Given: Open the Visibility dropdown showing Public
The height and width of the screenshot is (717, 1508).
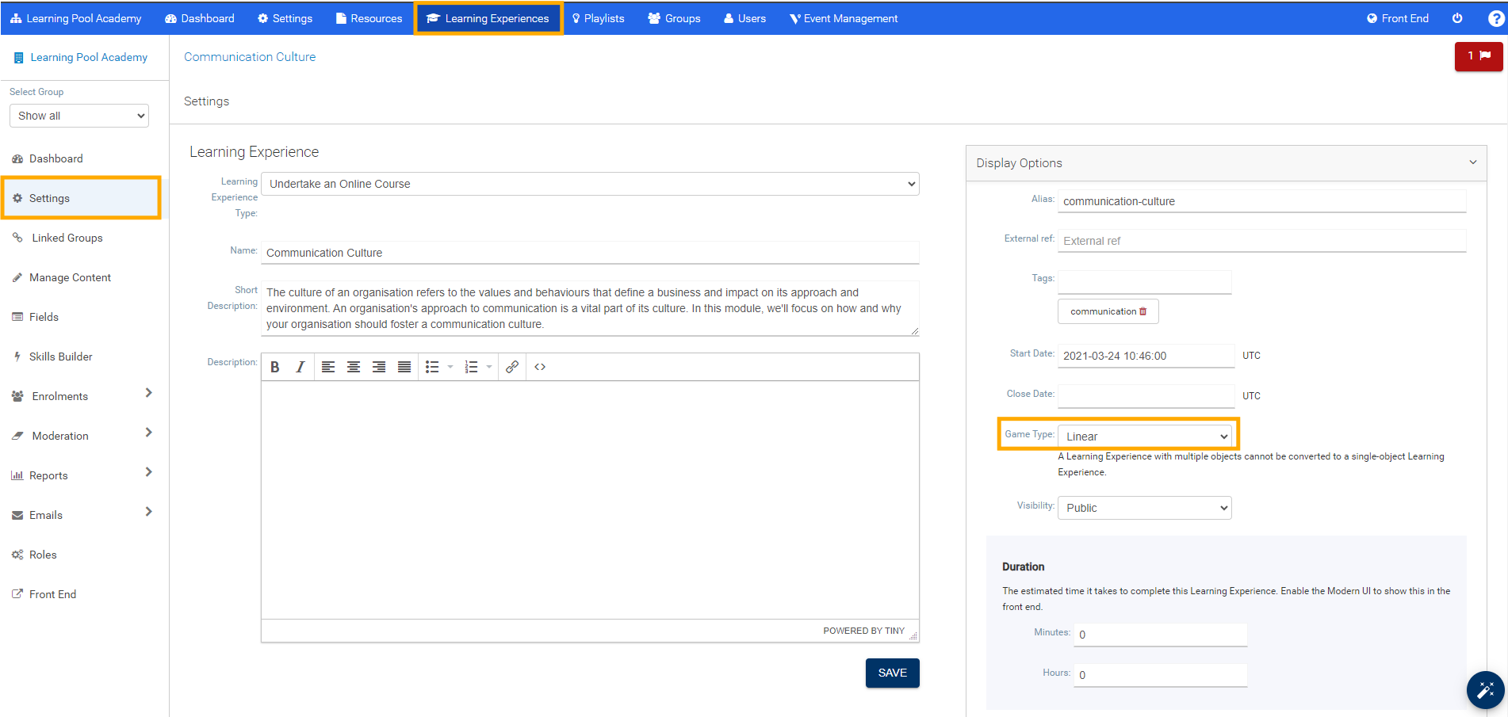Looking at the screenshot, I should pos(1144,507).
